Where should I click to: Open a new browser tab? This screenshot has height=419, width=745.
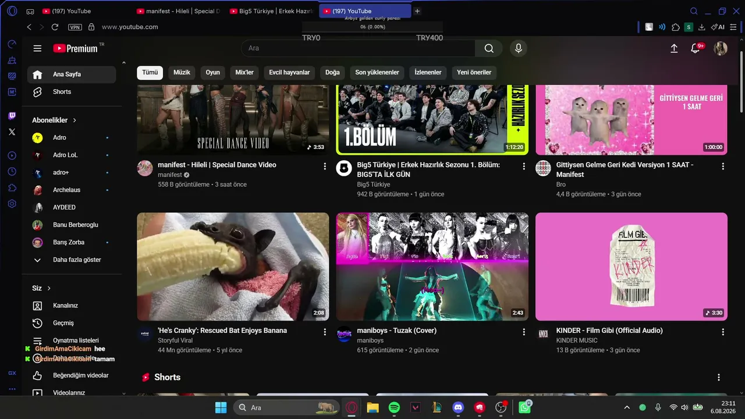(x=417, y=11)
